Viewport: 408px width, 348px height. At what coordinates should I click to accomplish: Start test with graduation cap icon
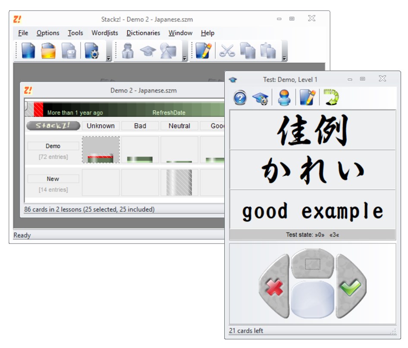(x=148, y=51)
